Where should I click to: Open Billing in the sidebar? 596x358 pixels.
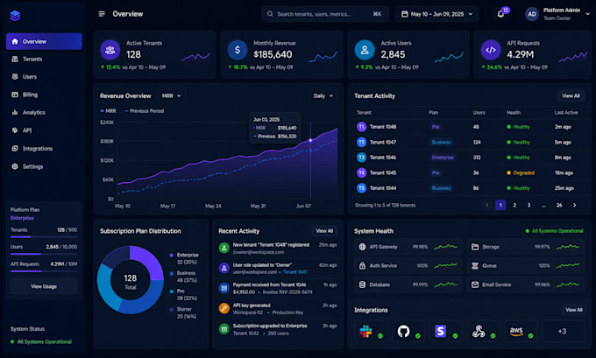(44, 95)
